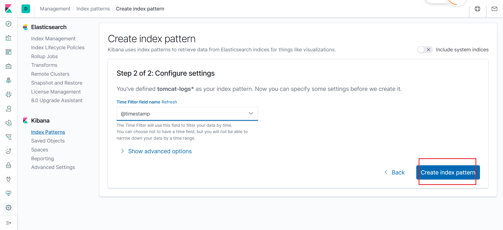503x230 pixels.
Task: Open Discover from the compass icon
Action: (8, 24)
